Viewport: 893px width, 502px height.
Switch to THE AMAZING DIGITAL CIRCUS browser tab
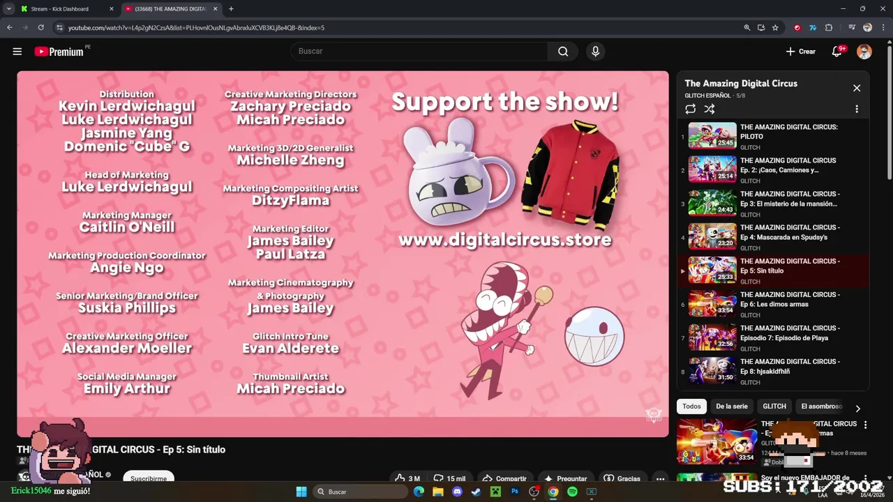click(x=170, y=9)
